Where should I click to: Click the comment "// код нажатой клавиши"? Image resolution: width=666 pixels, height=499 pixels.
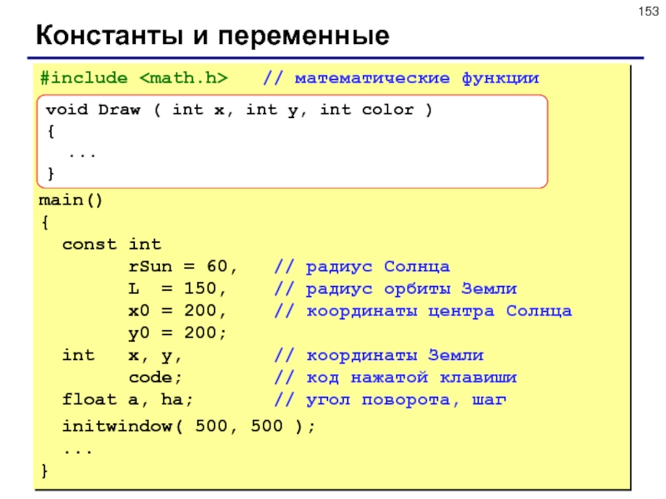coord(395,378)
